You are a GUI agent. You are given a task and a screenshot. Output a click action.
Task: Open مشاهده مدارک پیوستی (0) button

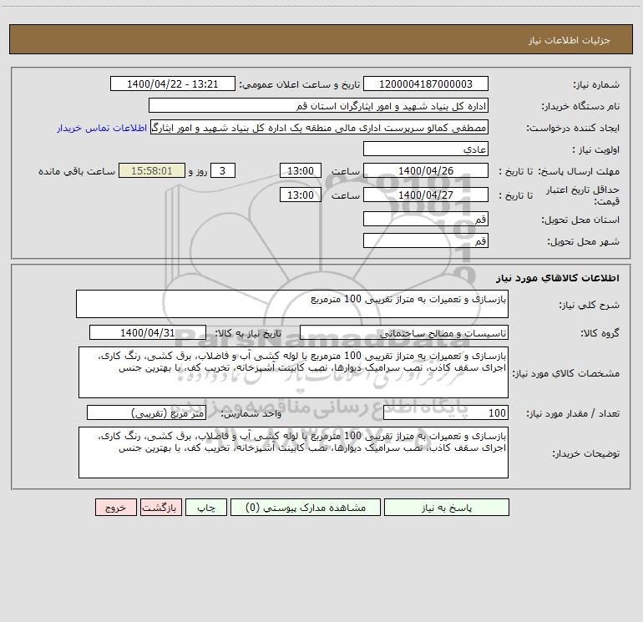[306, 508]
